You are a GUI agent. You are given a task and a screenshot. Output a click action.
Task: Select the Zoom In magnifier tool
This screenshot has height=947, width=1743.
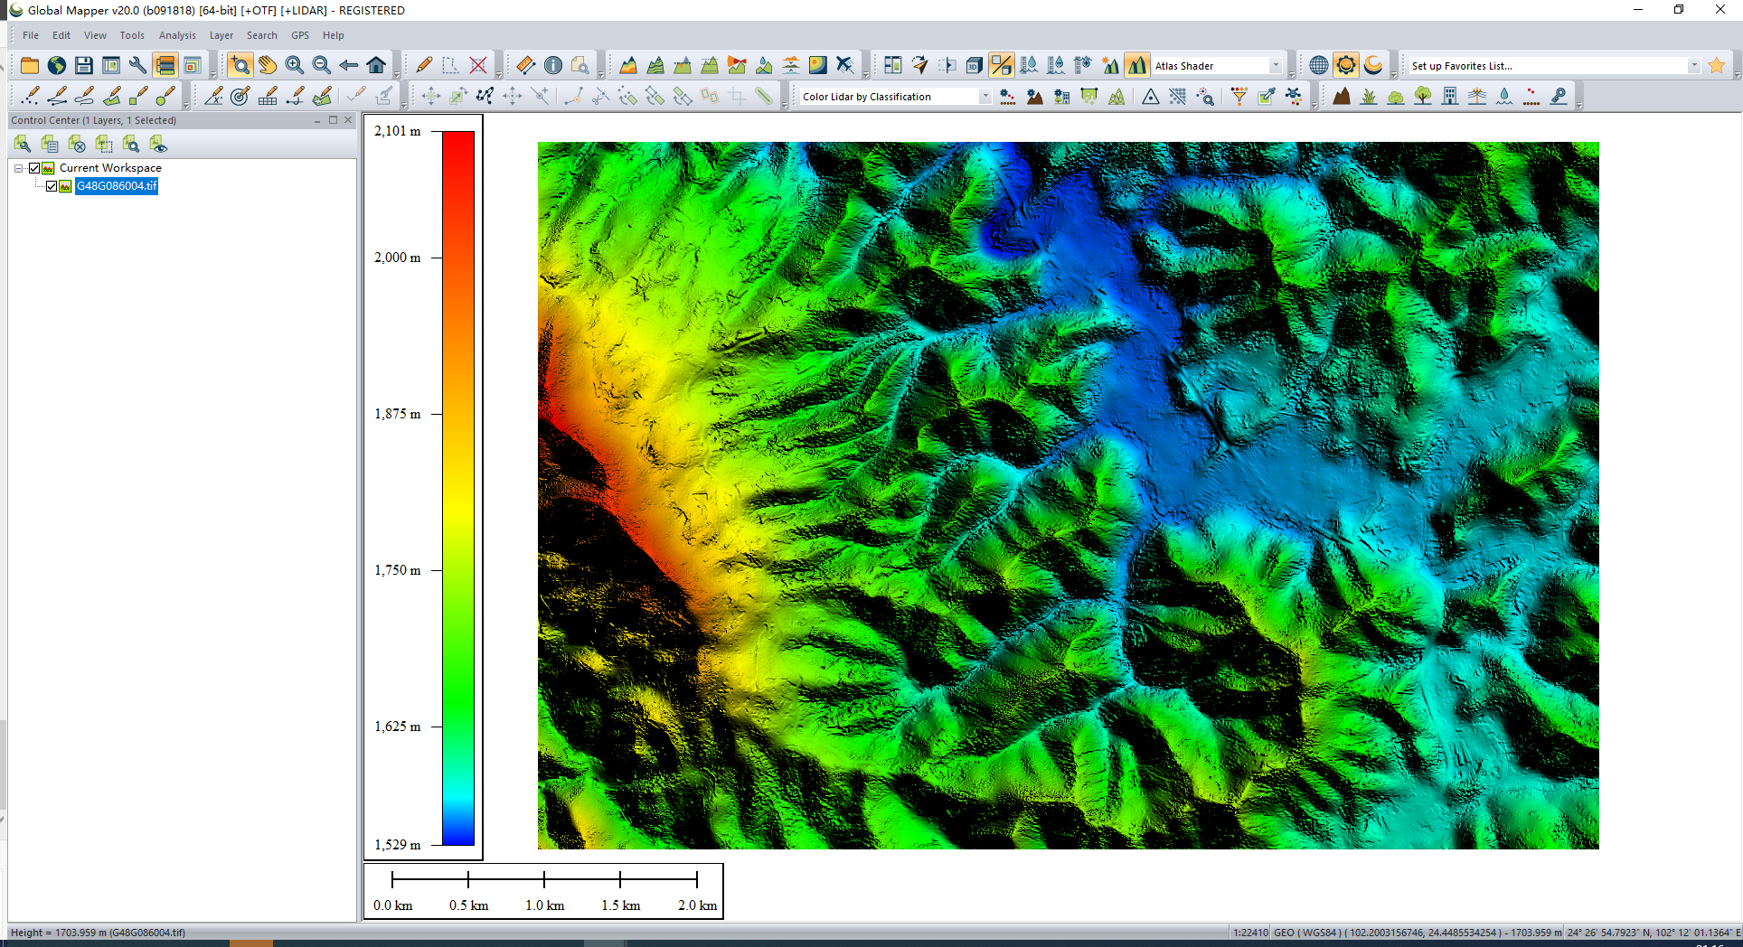(295, 65)
